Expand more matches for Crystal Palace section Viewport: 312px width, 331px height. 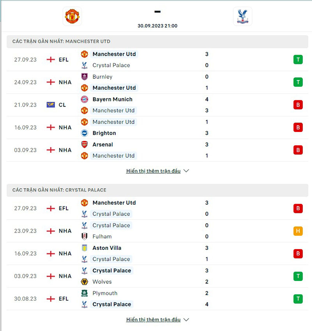[154, 319]
